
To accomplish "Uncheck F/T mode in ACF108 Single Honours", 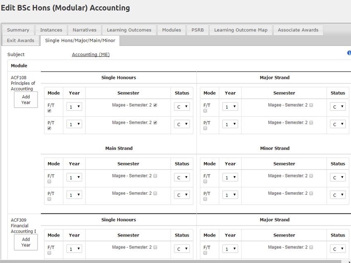I will pos(49,111).
